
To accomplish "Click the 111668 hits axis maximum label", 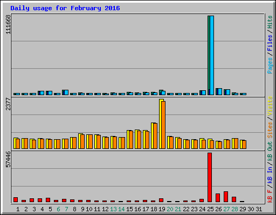I will (8, 24).
